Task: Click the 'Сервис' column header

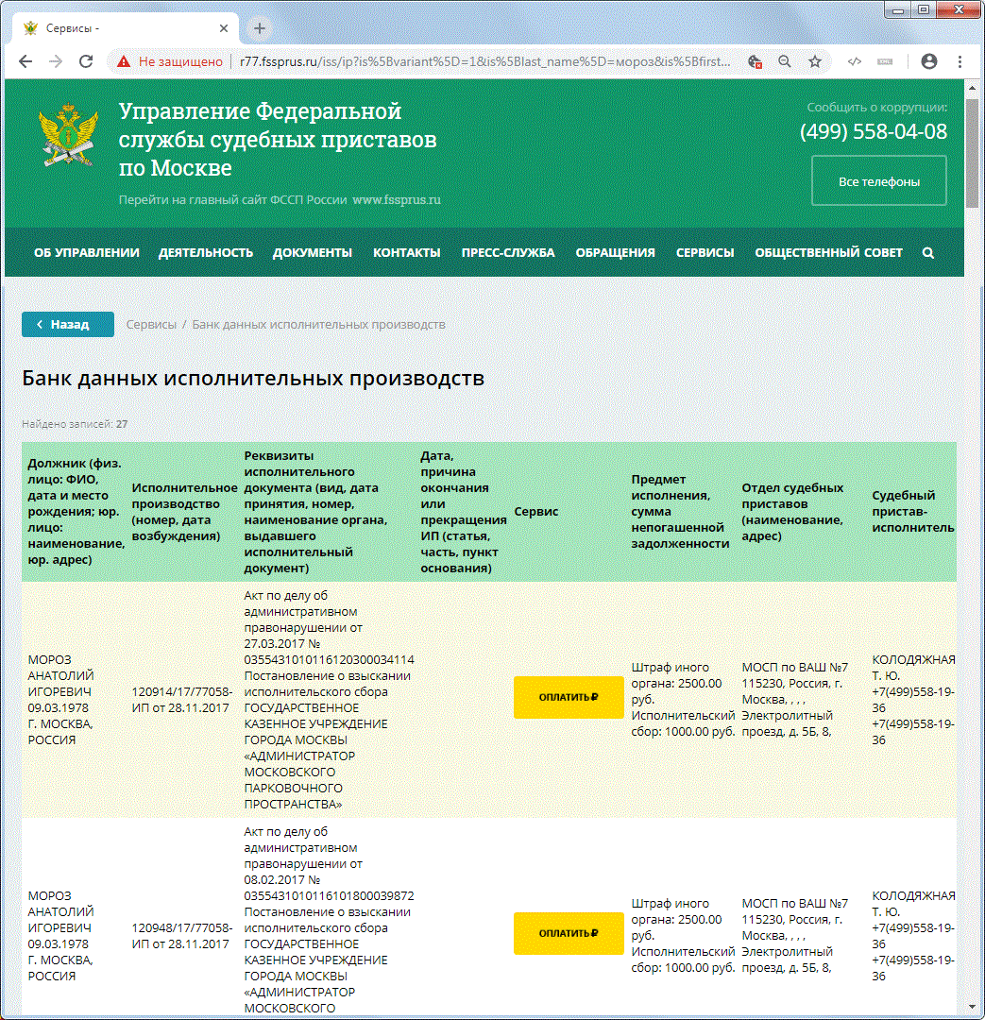Action: [x=536, y=511]
